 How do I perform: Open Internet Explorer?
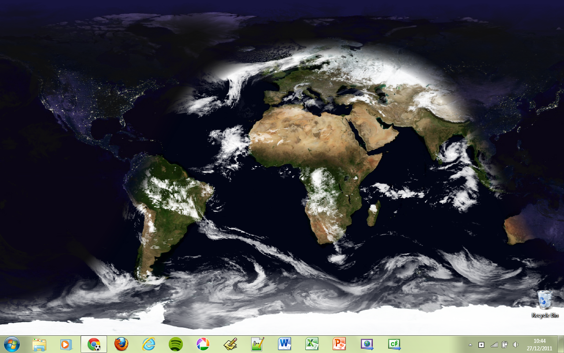(x=148, y=344)
